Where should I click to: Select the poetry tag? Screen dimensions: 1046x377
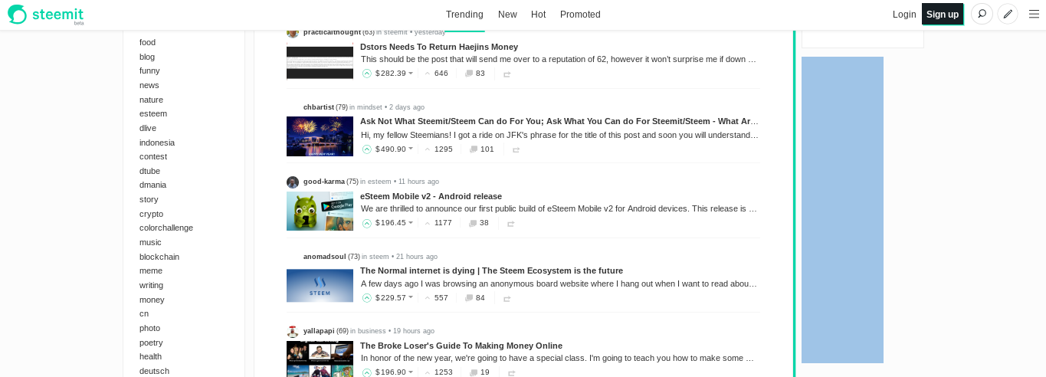pos(151,343)
